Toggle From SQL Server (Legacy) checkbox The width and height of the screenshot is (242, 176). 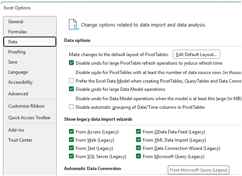pyautogui.click(x=71, y=156)
